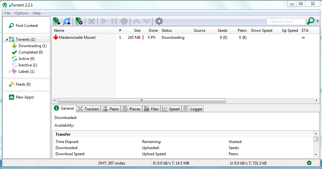Image resolution: width=322 pixels, height=169 pixels.
Task: Switch to the Files tab
Action: pos(151,109)
